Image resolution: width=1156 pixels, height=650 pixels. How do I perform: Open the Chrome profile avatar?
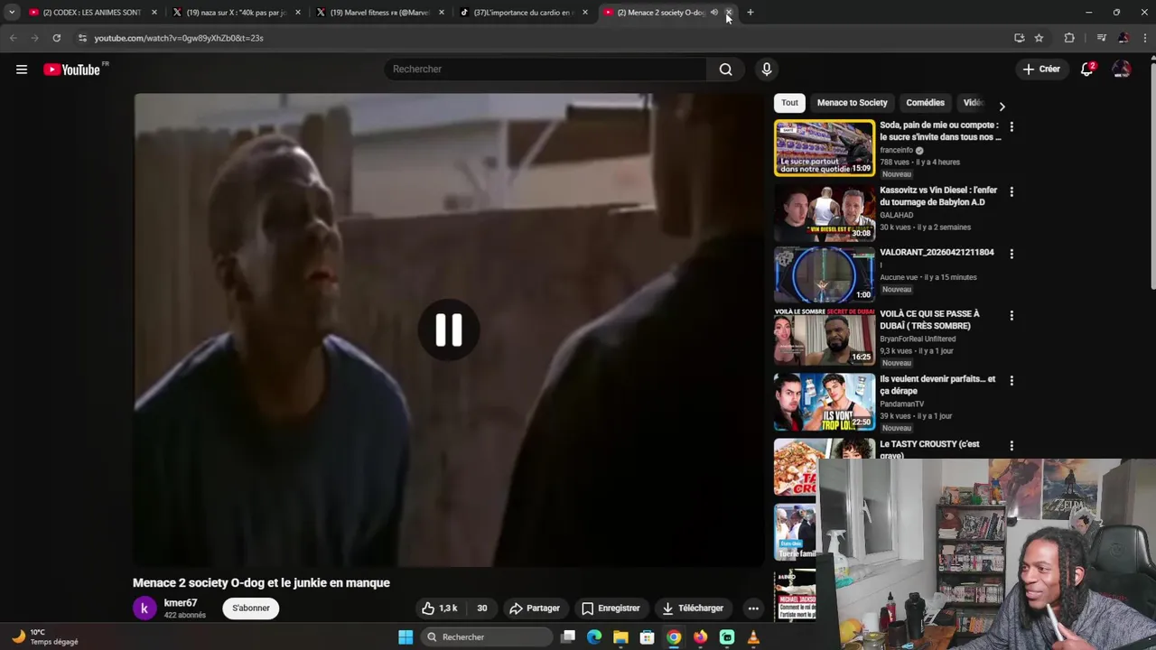point(1123,38)
